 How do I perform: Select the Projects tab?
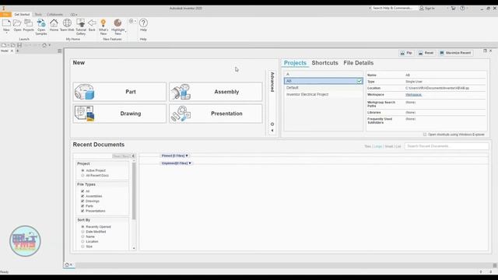tap(295, 63)
